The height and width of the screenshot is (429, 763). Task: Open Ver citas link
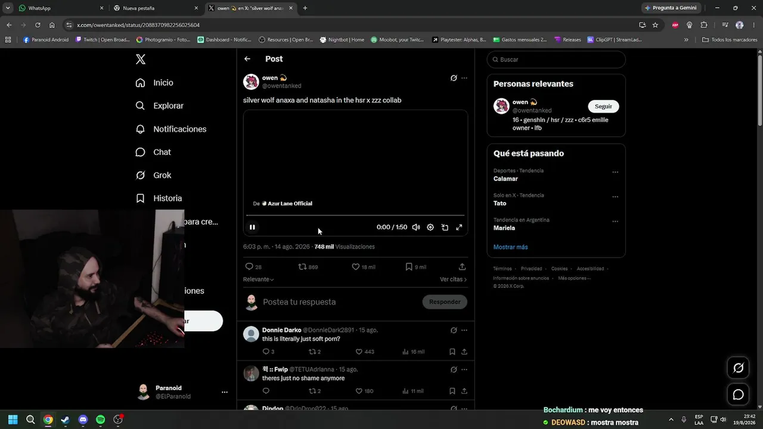point(453,279)
